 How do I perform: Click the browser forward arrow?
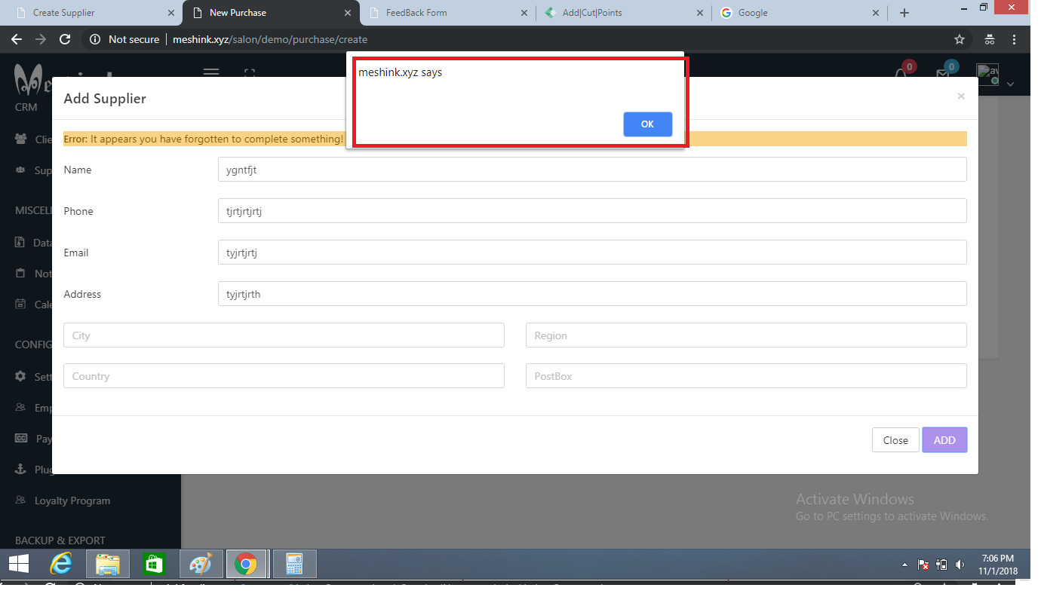[x=41, y=39]
